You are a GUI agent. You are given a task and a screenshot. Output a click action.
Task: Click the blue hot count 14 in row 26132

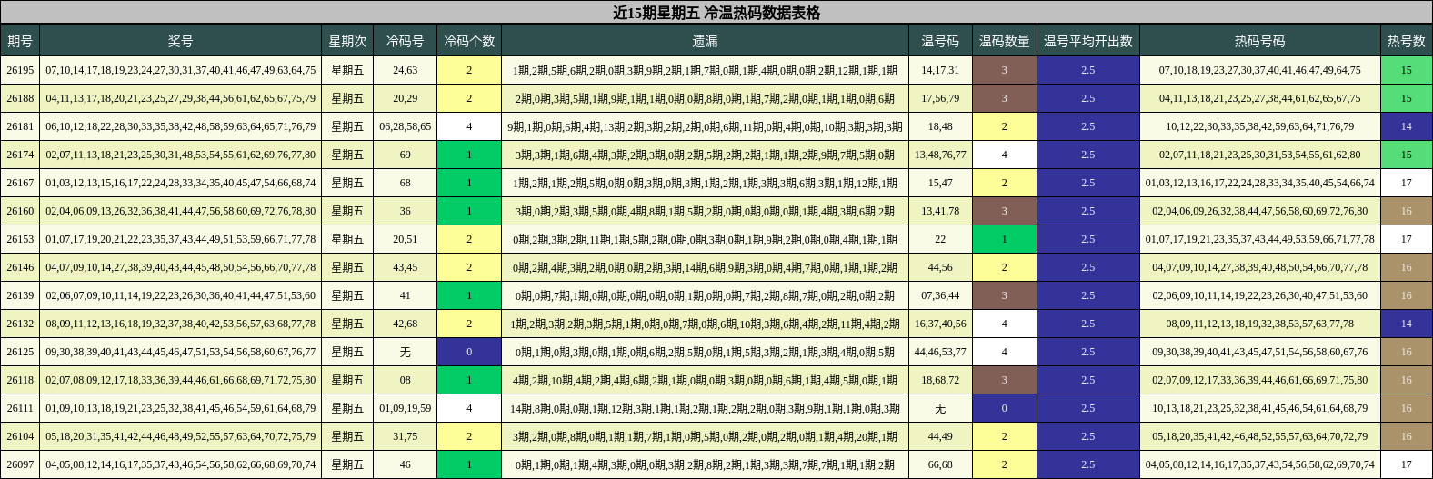click(x=1407, y=324)
